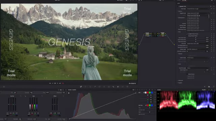Open the Key palette icon

click(x=118, y=87)
